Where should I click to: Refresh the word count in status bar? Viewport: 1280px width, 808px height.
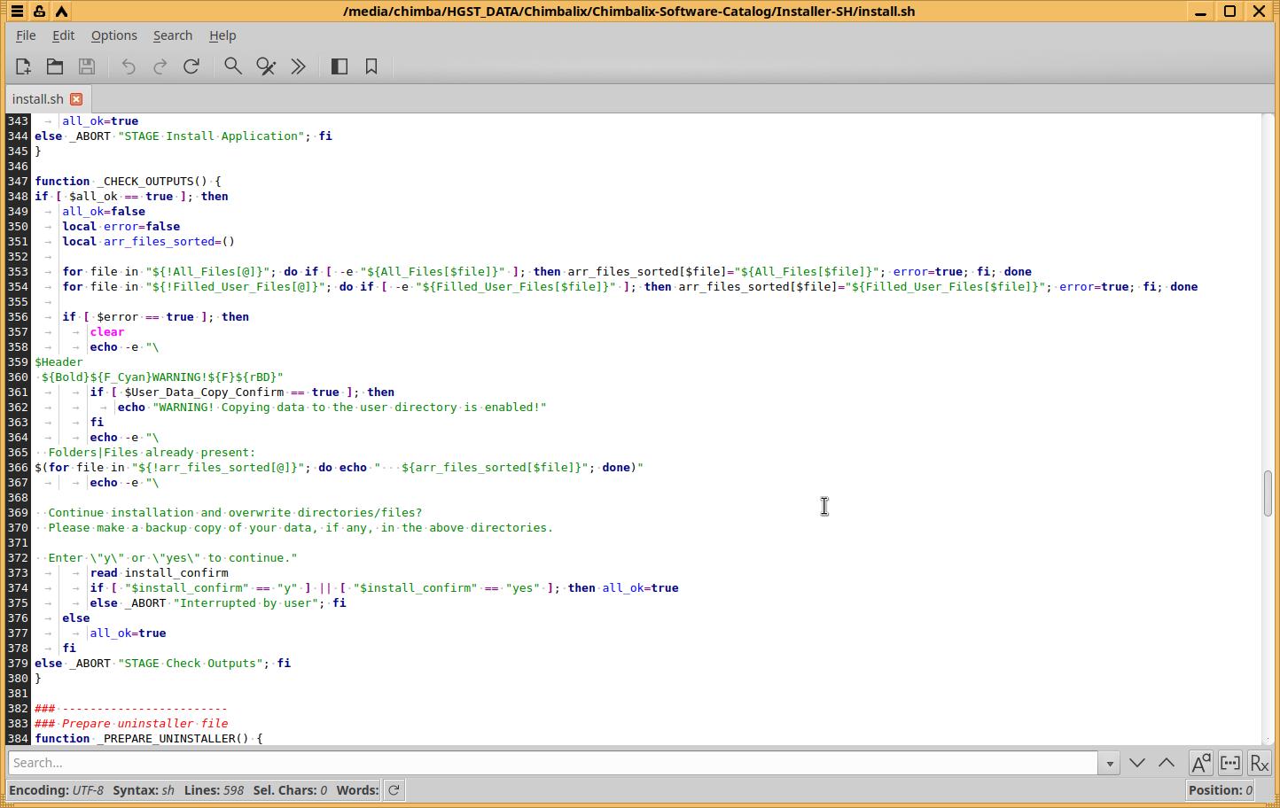(x=394, y=790)
